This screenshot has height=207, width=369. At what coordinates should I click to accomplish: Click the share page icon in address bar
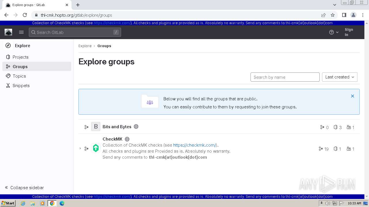(x=323, y=15)
